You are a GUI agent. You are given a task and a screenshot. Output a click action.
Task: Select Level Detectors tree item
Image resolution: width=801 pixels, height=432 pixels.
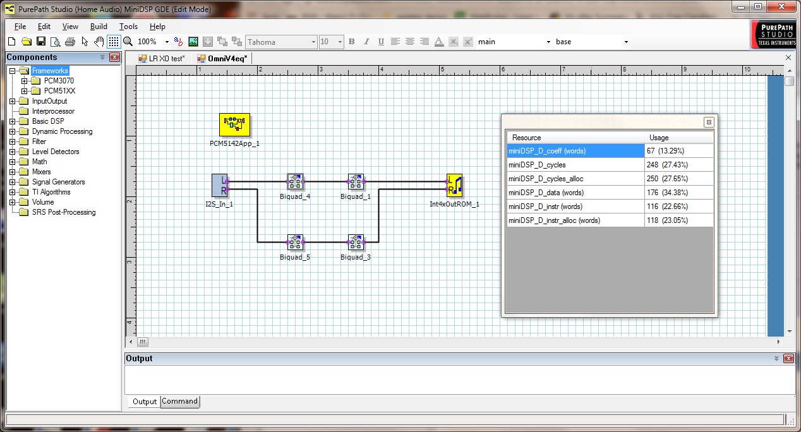(56, 152)
